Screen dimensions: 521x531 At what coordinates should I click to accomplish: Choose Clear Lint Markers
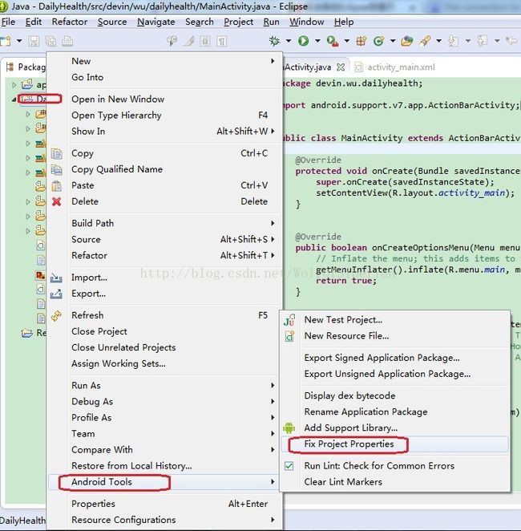pos(343,482)
